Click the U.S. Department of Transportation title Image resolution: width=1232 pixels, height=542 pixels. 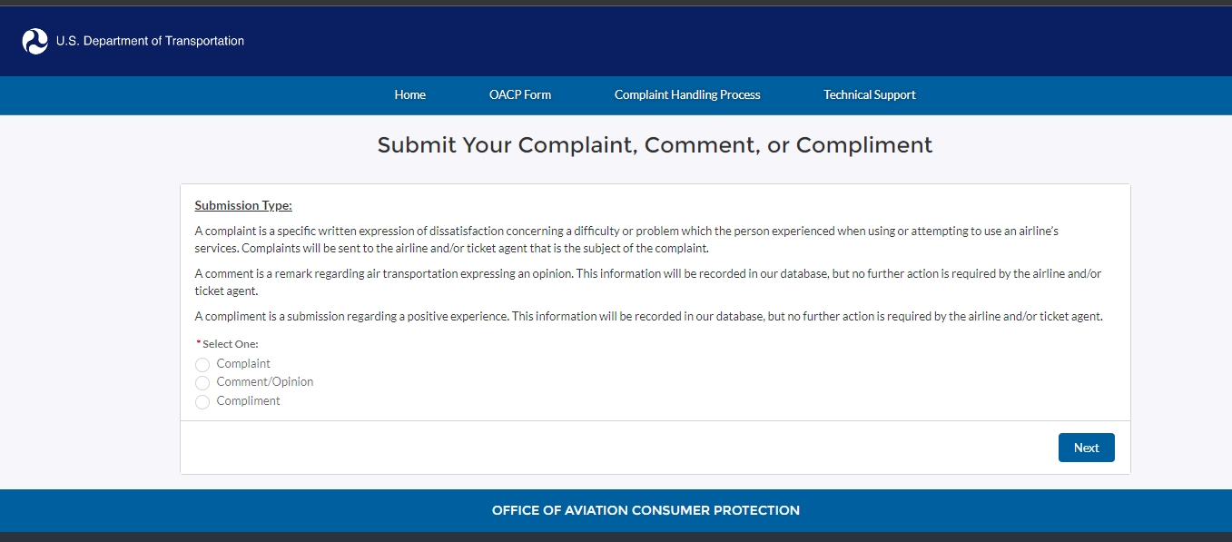(x=150, y=41)
